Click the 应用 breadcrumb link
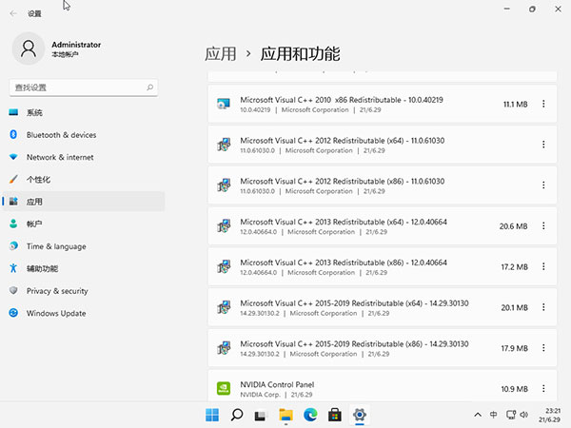Screen dimensions: 571x428 (x=221, y=54)
